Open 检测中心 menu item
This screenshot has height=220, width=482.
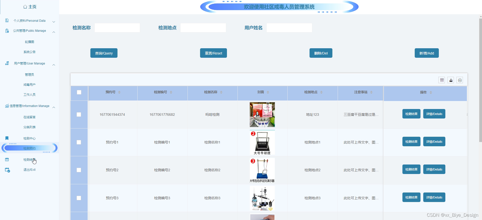point(29,138)
